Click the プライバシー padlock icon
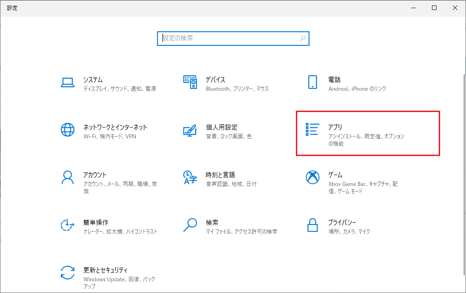 312,225
